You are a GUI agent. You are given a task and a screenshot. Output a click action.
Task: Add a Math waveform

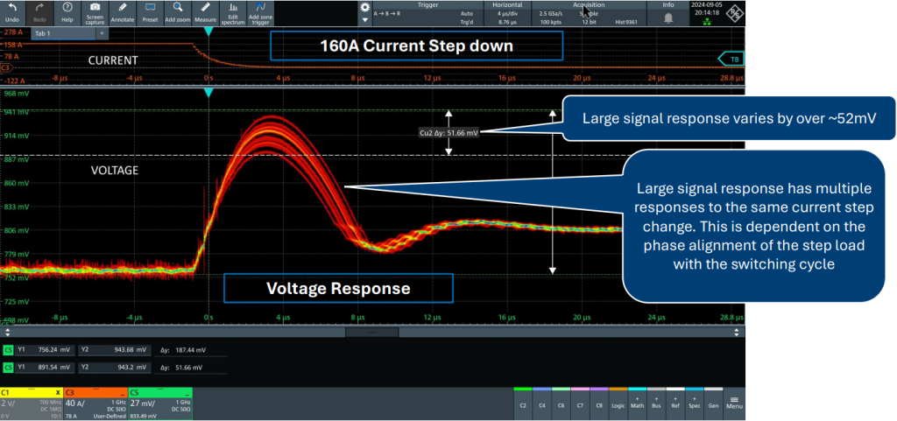(638, 403)
